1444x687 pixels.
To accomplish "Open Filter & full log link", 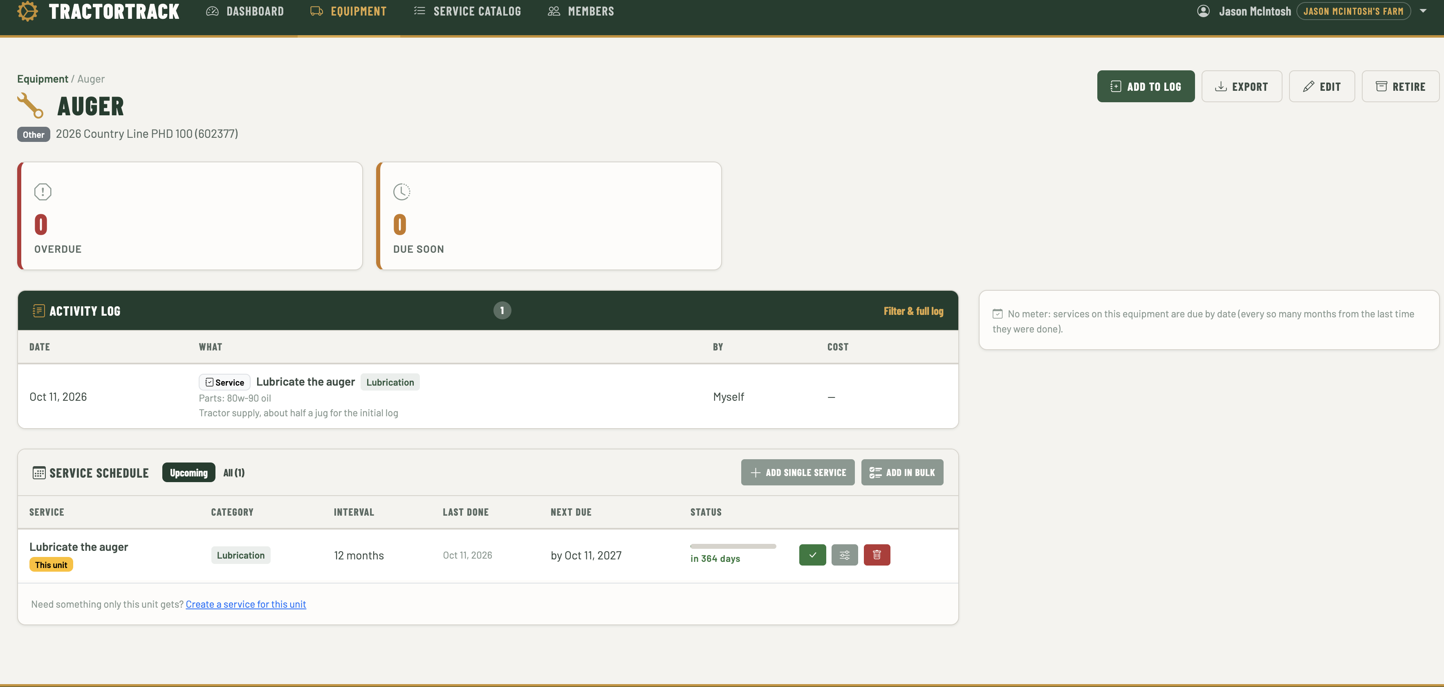I will pos(913,311).
